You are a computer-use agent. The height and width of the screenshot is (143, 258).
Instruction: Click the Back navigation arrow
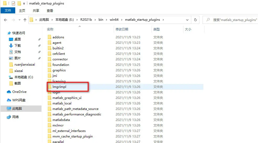(6, 20)
